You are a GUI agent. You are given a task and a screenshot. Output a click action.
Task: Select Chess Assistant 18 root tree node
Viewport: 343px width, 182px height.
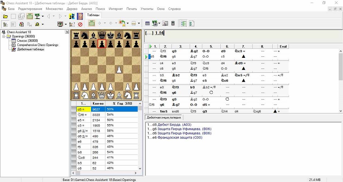point(19,32)
